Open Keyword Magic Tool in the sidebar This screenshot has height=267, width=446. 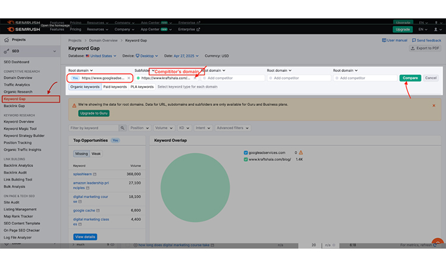pyautogui.click(x=20, y=129)
